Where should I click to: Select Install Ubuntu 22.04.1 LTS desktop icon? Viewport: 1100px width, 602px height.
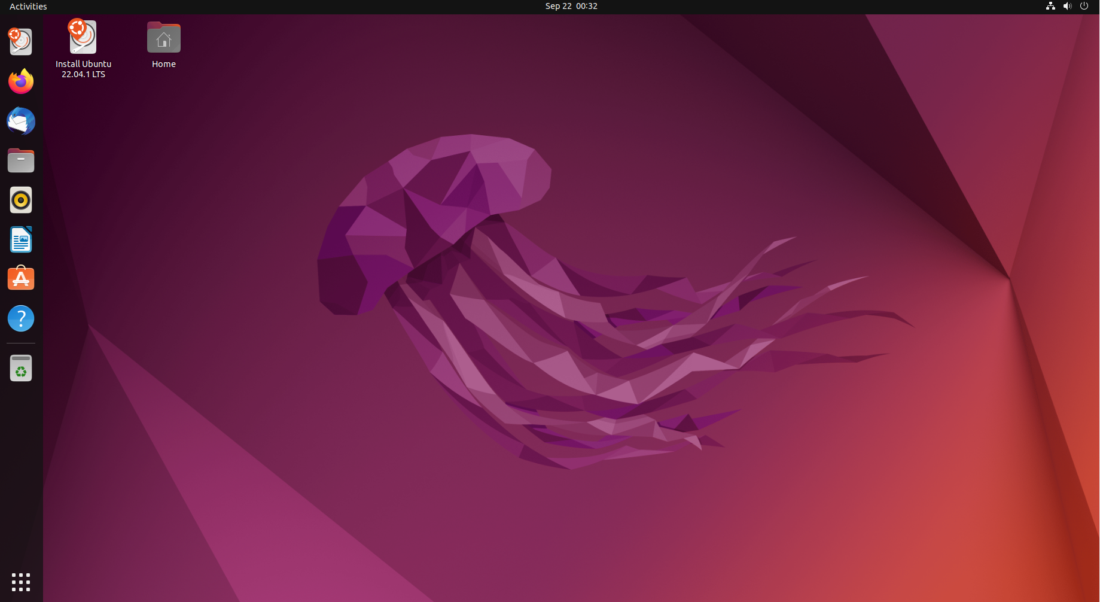[83, 49]
